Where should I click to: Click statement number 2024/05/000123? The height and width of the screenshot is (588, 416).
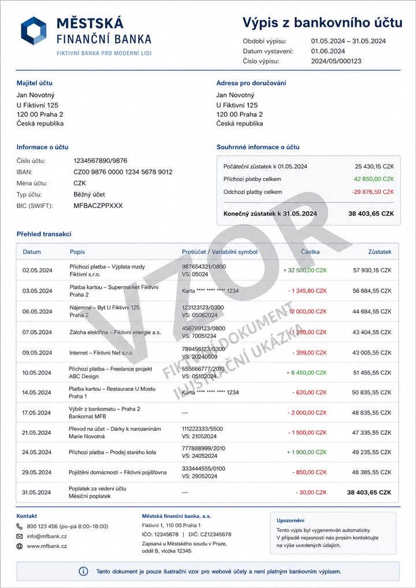336,61
